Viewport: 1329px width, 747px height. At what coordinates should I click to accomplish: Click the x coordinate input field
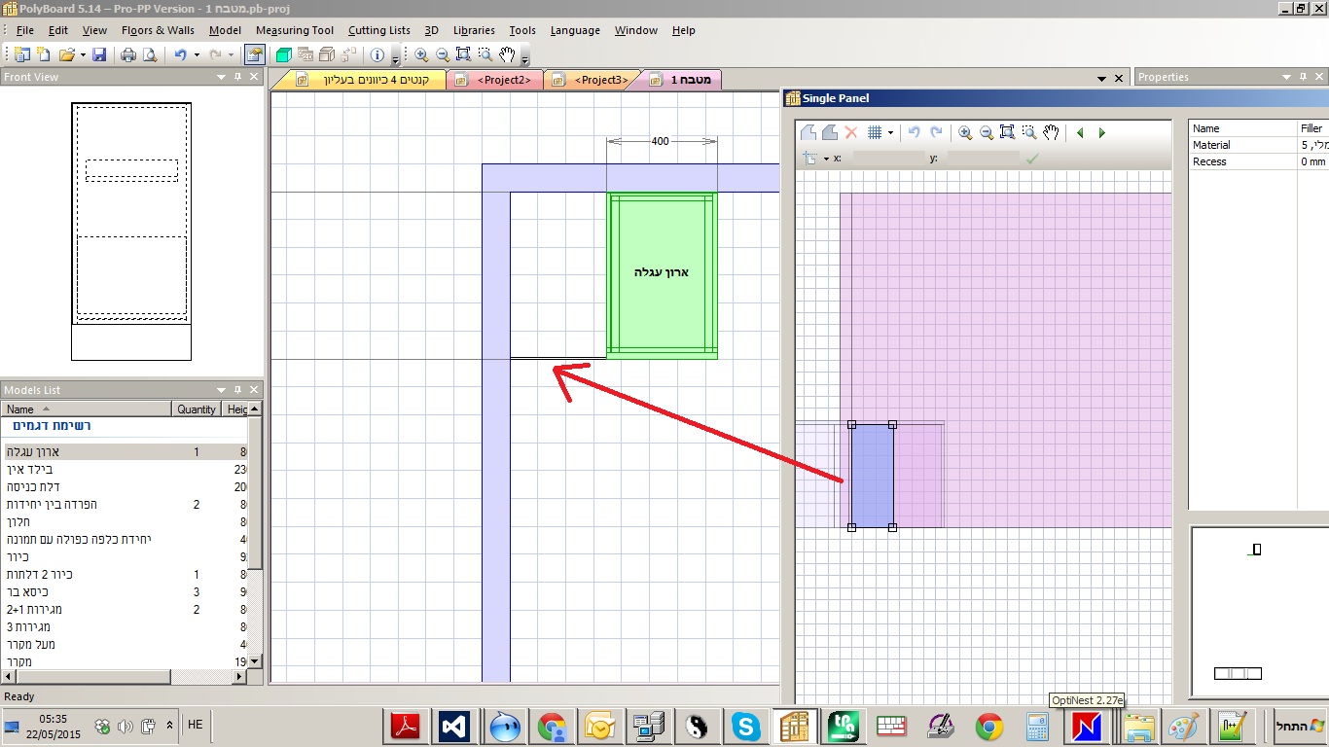click(887, 158)
